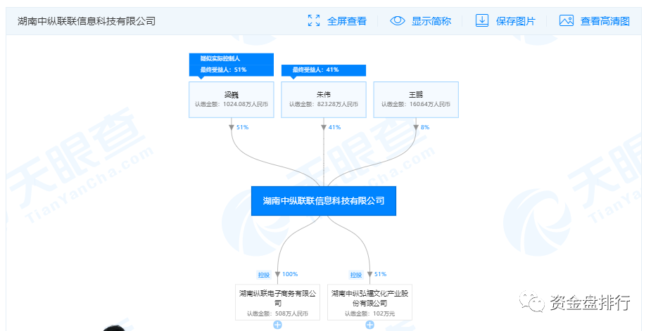The width and height of the screenshot is (651, 331).
Task: Open subsidiary 湖南纵联电子商务有限公司 node
Action: coord(278,302)
